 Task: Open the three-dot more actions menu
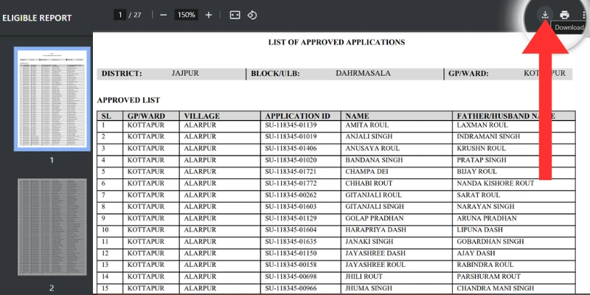tap(583, 15)
